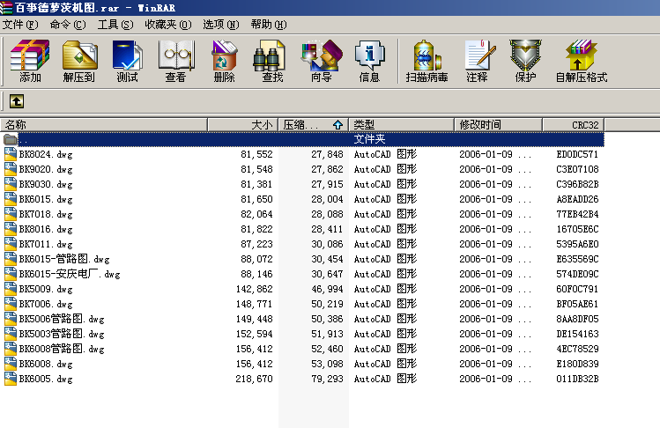Click the up one level arrow button
This screenshot has height=428, width=660.
tap(17, 101)
